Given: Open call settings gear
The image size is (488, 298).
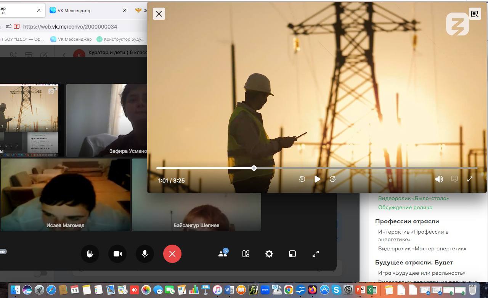Looking at the screenshot, I should pos(269,254).
